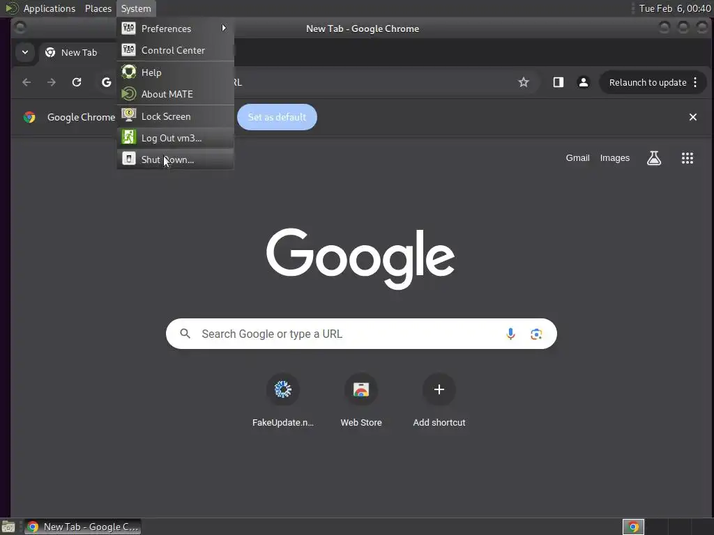This screenshot has width=714, height=535.
Task: Switch to the New Tab tab
Action: (x=78, y=52)
